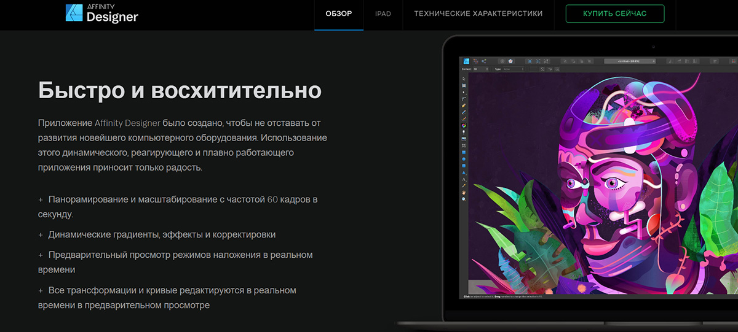Viewport: 738px width, 332px height.
Task: Select the Pencil tool
Action: tap(464, 112)
